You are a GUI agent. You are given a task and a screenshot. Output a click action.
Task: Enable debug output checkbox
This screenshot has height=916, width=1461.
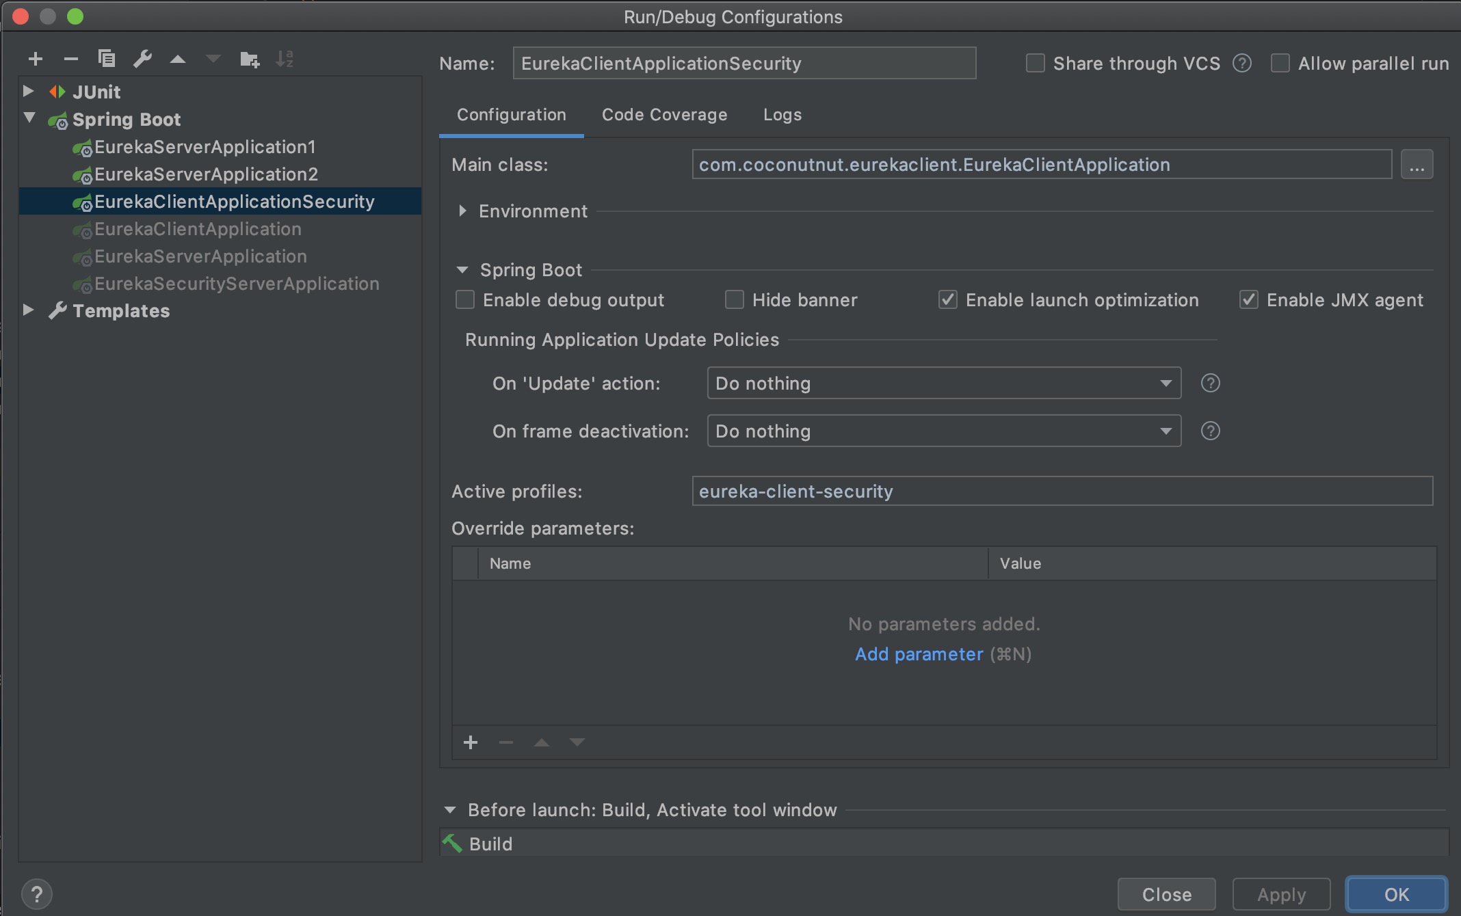(x=465, y=300)
